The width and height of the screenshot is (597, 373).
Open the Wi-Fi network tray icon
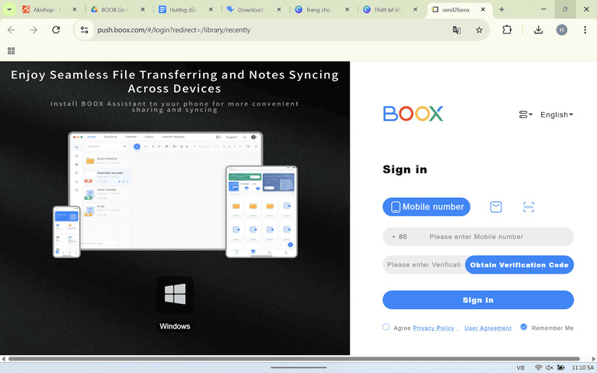click(538, 368)
